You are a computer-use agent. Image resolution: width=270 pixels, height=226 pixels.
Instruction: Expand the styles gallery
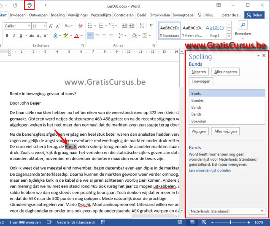coord(229,36)
